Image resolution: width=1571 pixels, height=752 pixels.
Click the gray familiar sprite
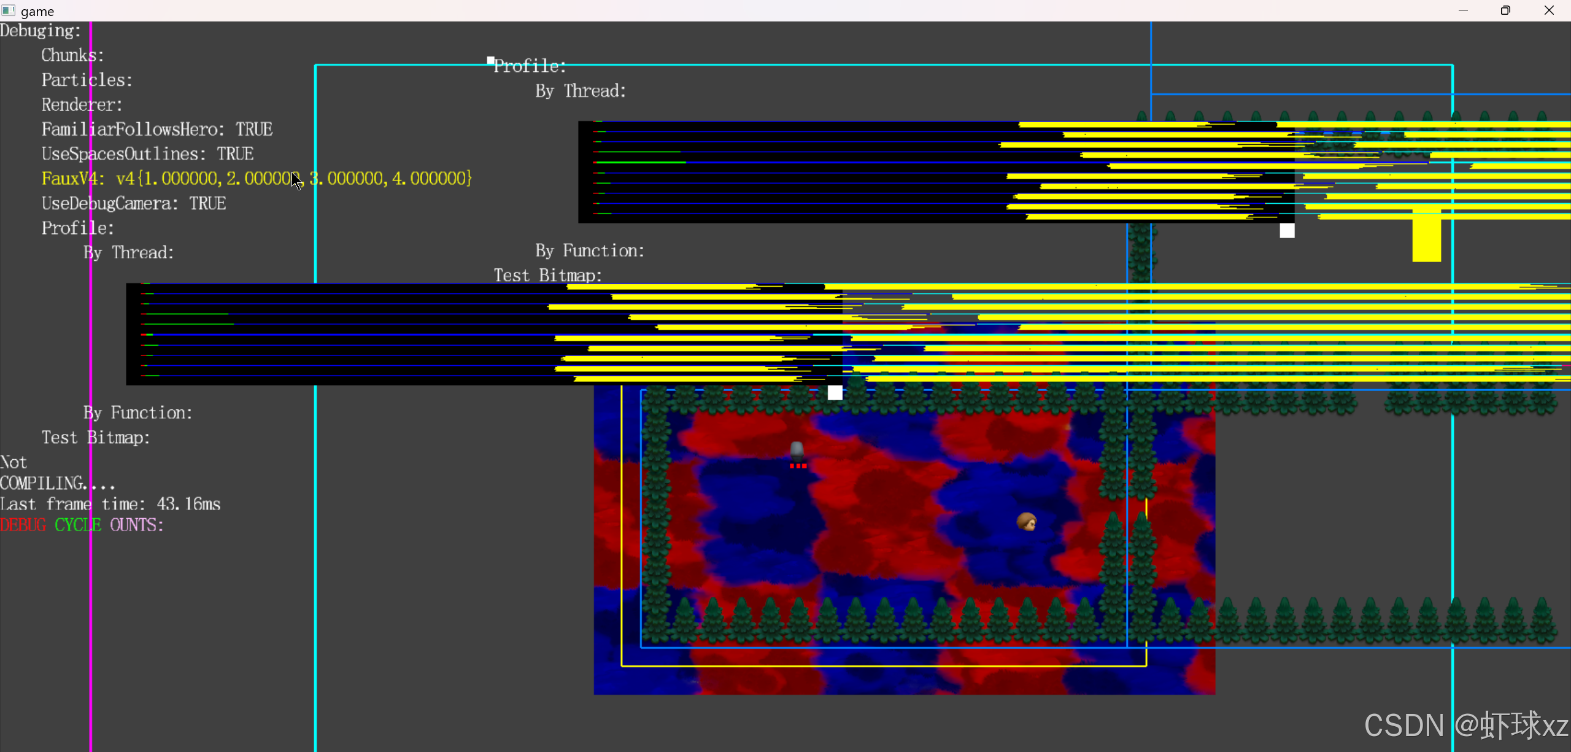[x=797, y=451]
